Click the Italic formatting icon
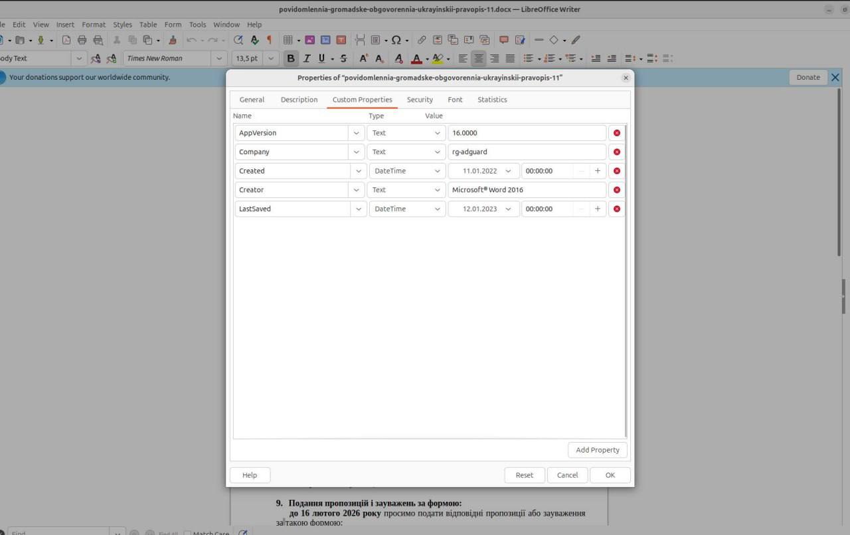 307,58
